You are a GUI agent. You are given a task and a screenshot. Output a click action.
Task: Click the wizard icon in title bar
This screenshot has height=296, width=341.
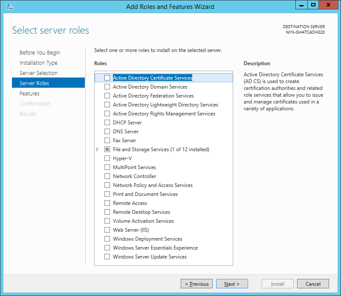pos(10,6)
